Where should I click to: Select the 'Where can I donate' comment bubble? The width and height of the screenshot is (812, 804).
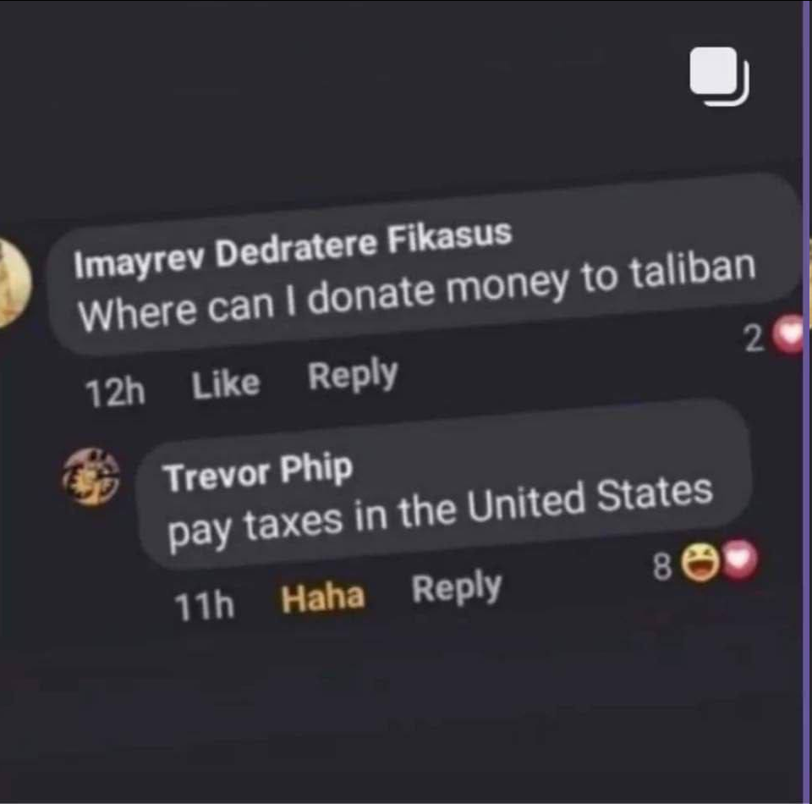coord(425,264)
